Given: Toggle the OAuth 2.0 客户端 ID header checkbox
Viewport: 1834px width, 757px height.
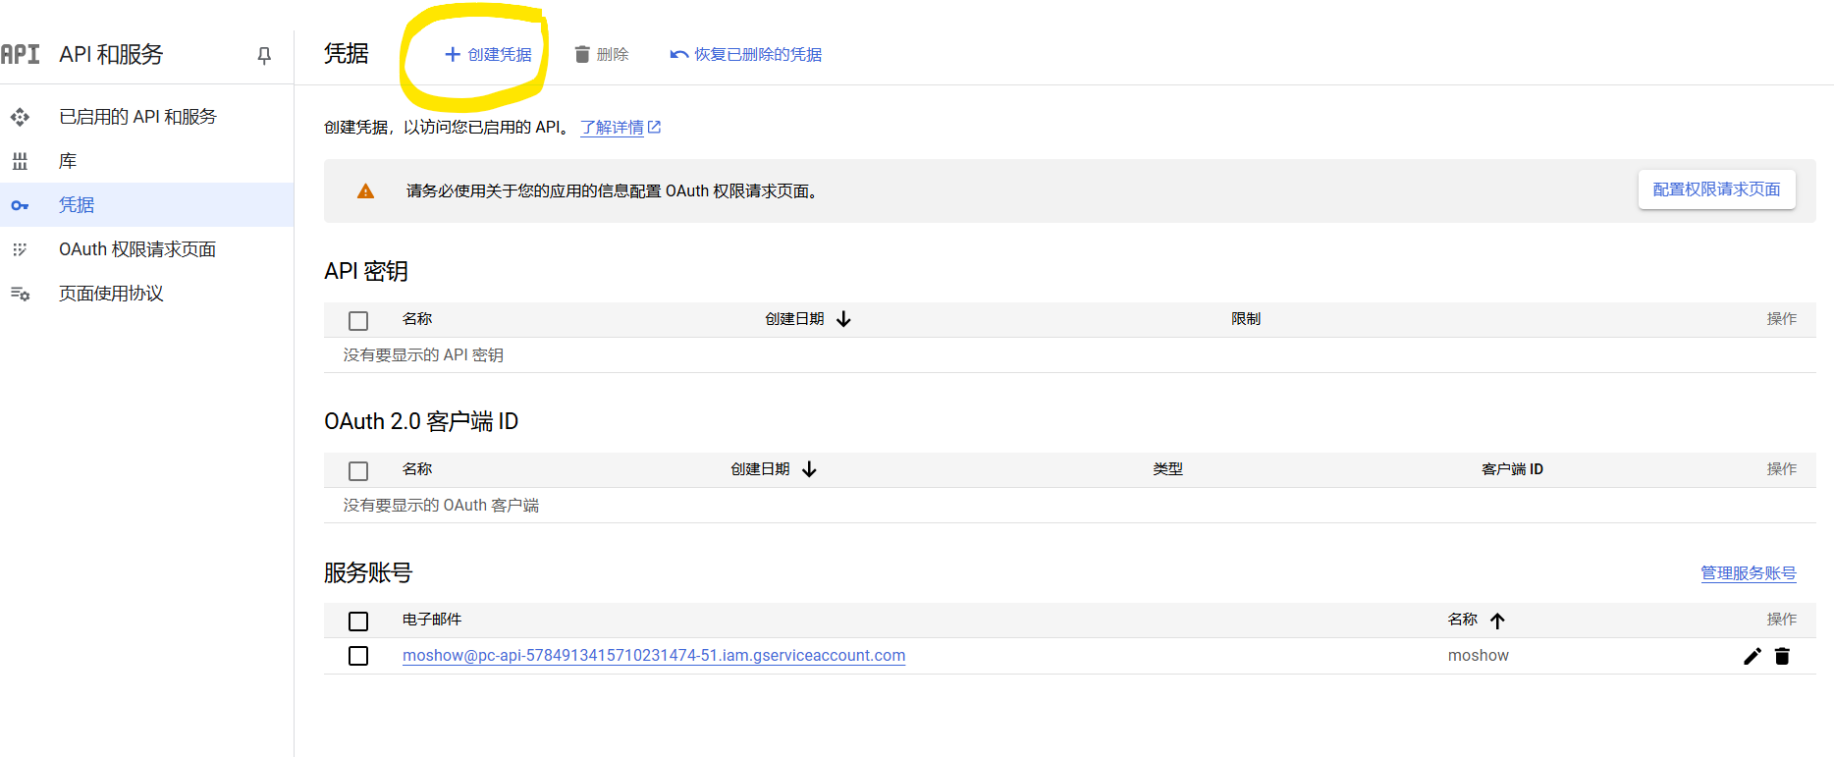Looking at the screenshot, I should (358, 470).
